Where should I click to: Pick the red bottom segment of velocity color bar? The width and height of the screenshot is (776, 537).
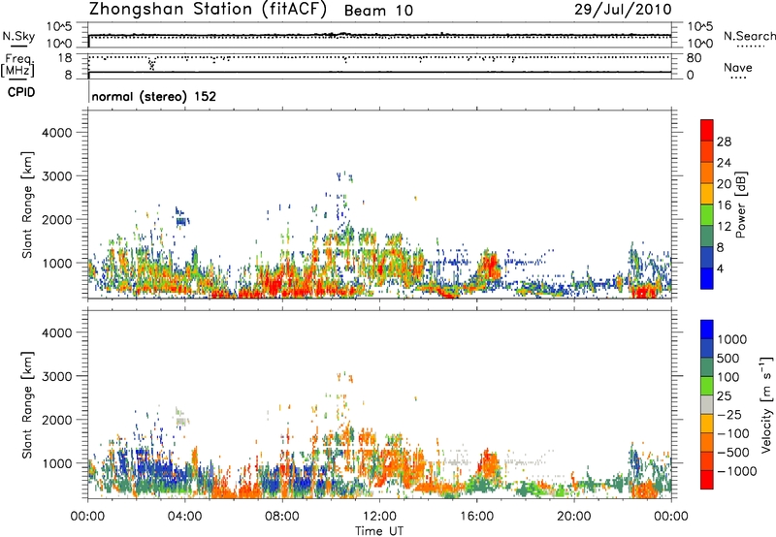pos(707,480)
